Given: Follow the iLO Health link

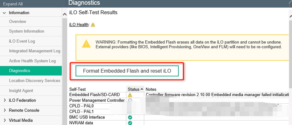Looking at the screenshot, I should click(79, 25).
